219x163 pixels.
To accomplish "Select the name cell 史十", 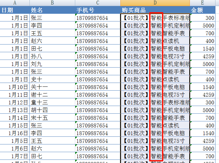I will [52, 79].
